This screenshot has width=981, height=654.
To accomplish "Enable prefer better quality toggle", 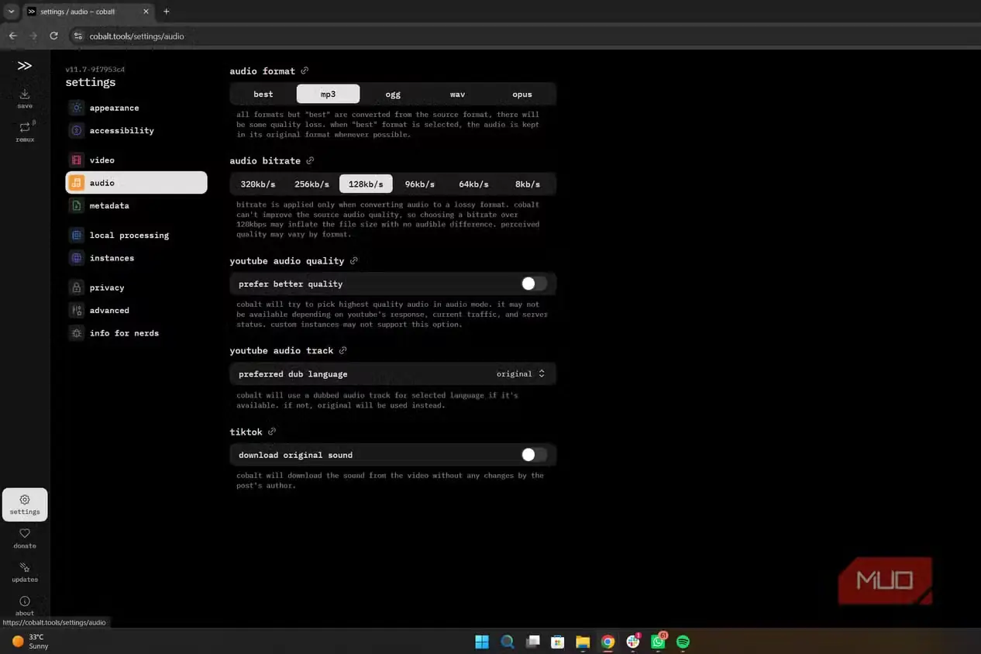I will click(x=534, y=284).
